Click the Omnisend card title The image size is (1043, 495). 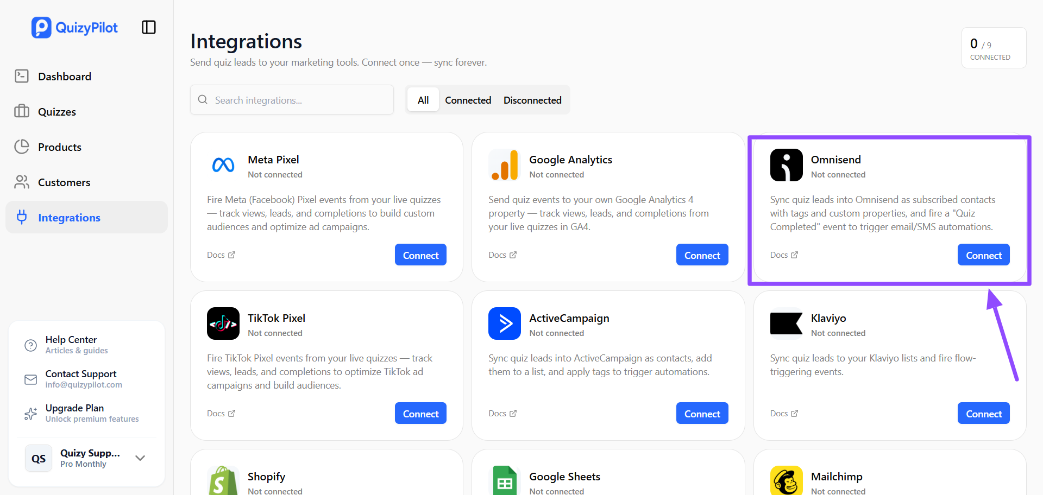[836, 160]
